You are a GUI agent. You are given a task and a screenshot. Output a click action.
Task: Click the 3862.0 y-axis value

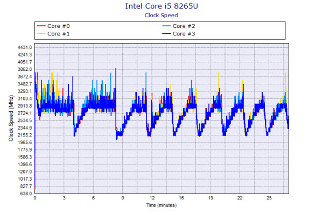(x=25, y=69)
